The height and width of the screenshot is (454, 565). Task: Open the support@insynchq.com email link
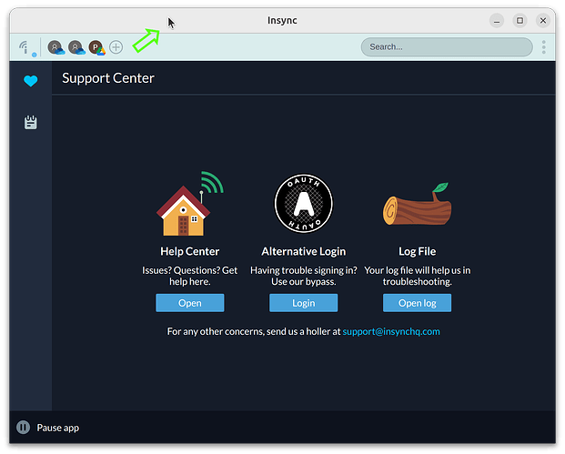pyautogui.click(x=391, y=331)
